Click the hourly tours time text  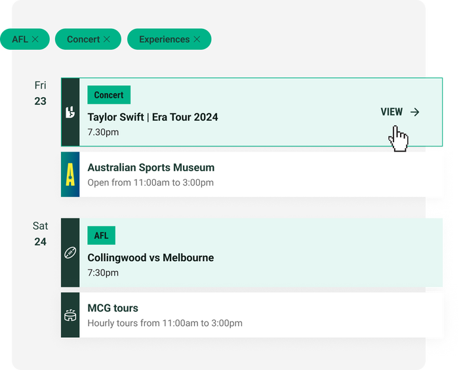click(165, 323)
